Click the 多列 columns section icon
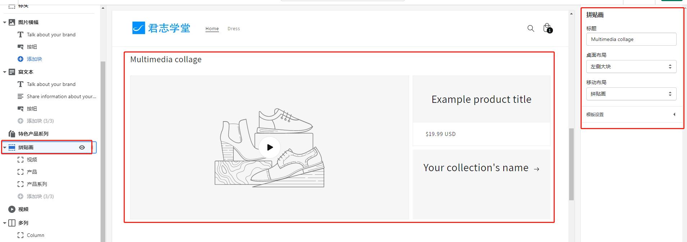 pos(12,223)
